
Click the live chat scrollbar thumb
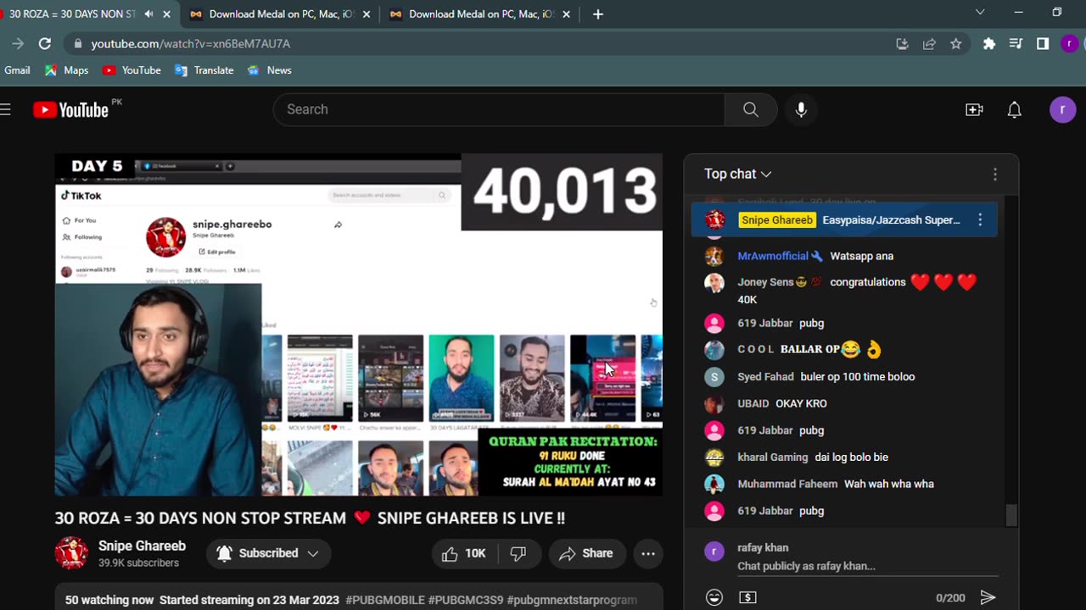(1010, 515)
